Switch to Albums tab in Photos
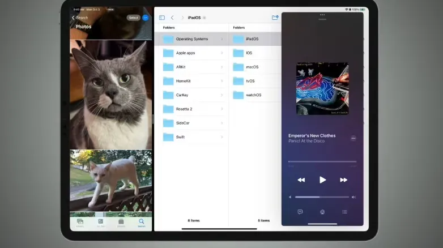The height and width of the screenshot is (248, 443). click(121, 223)
